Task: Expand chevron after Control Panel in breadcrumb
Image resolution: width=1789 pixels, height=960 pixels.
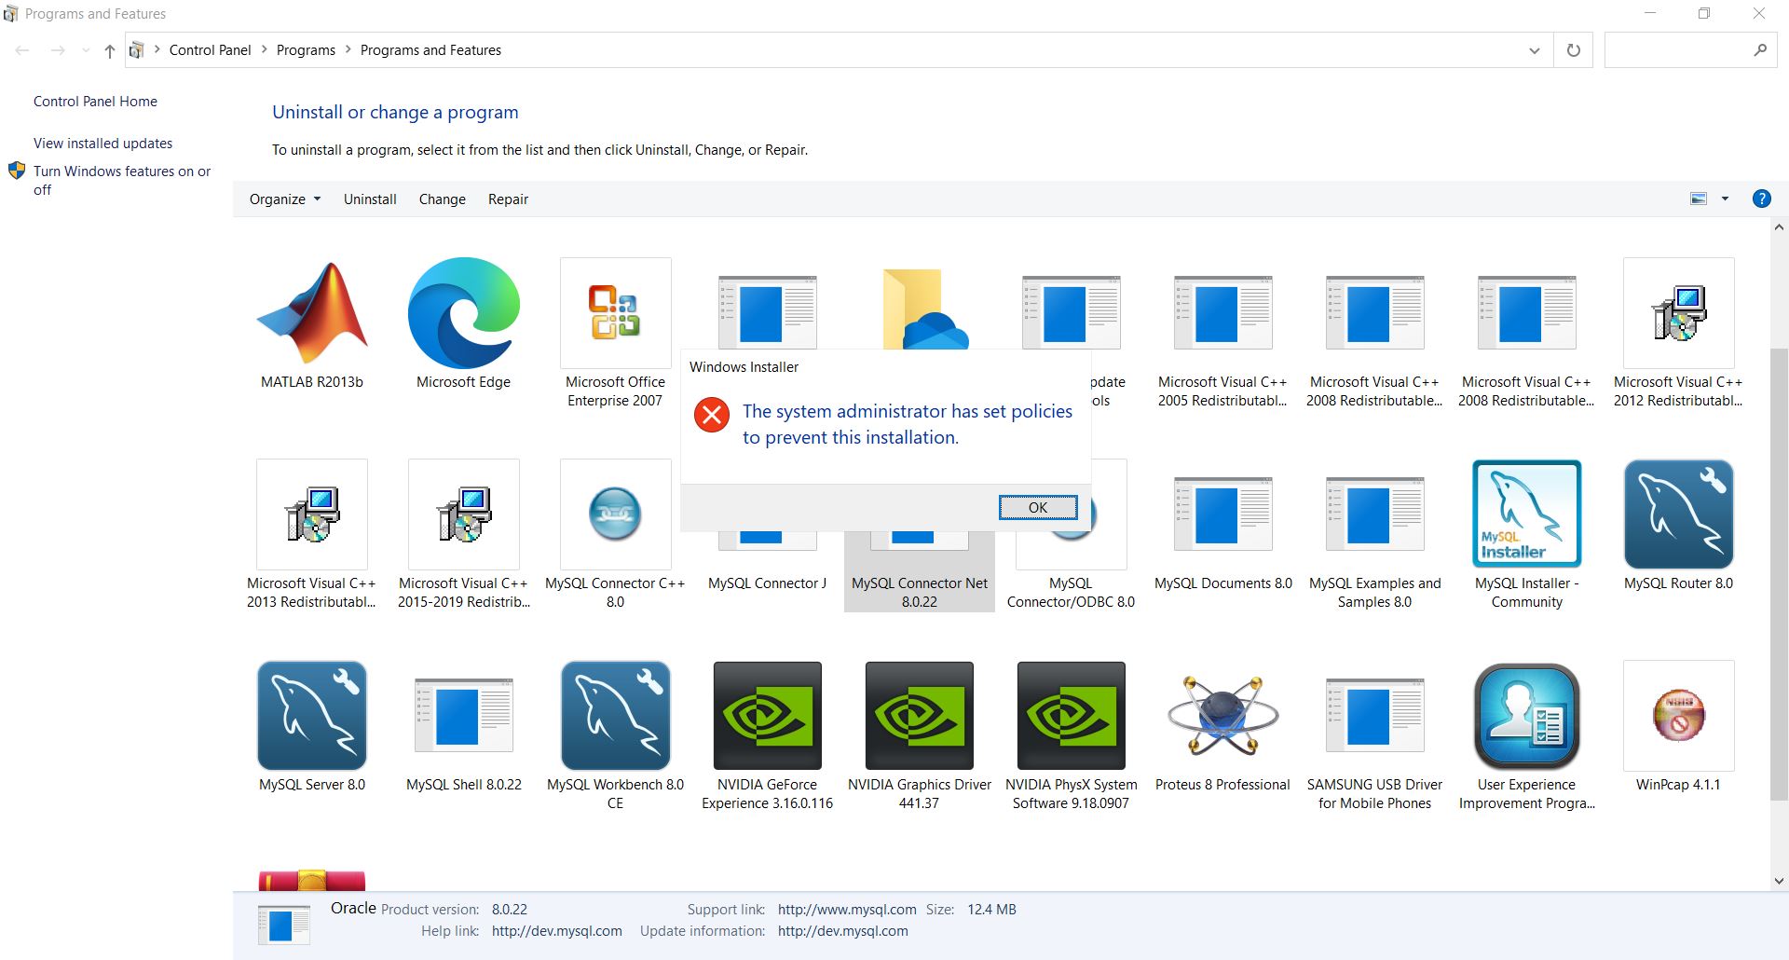Action: [264, 50]
